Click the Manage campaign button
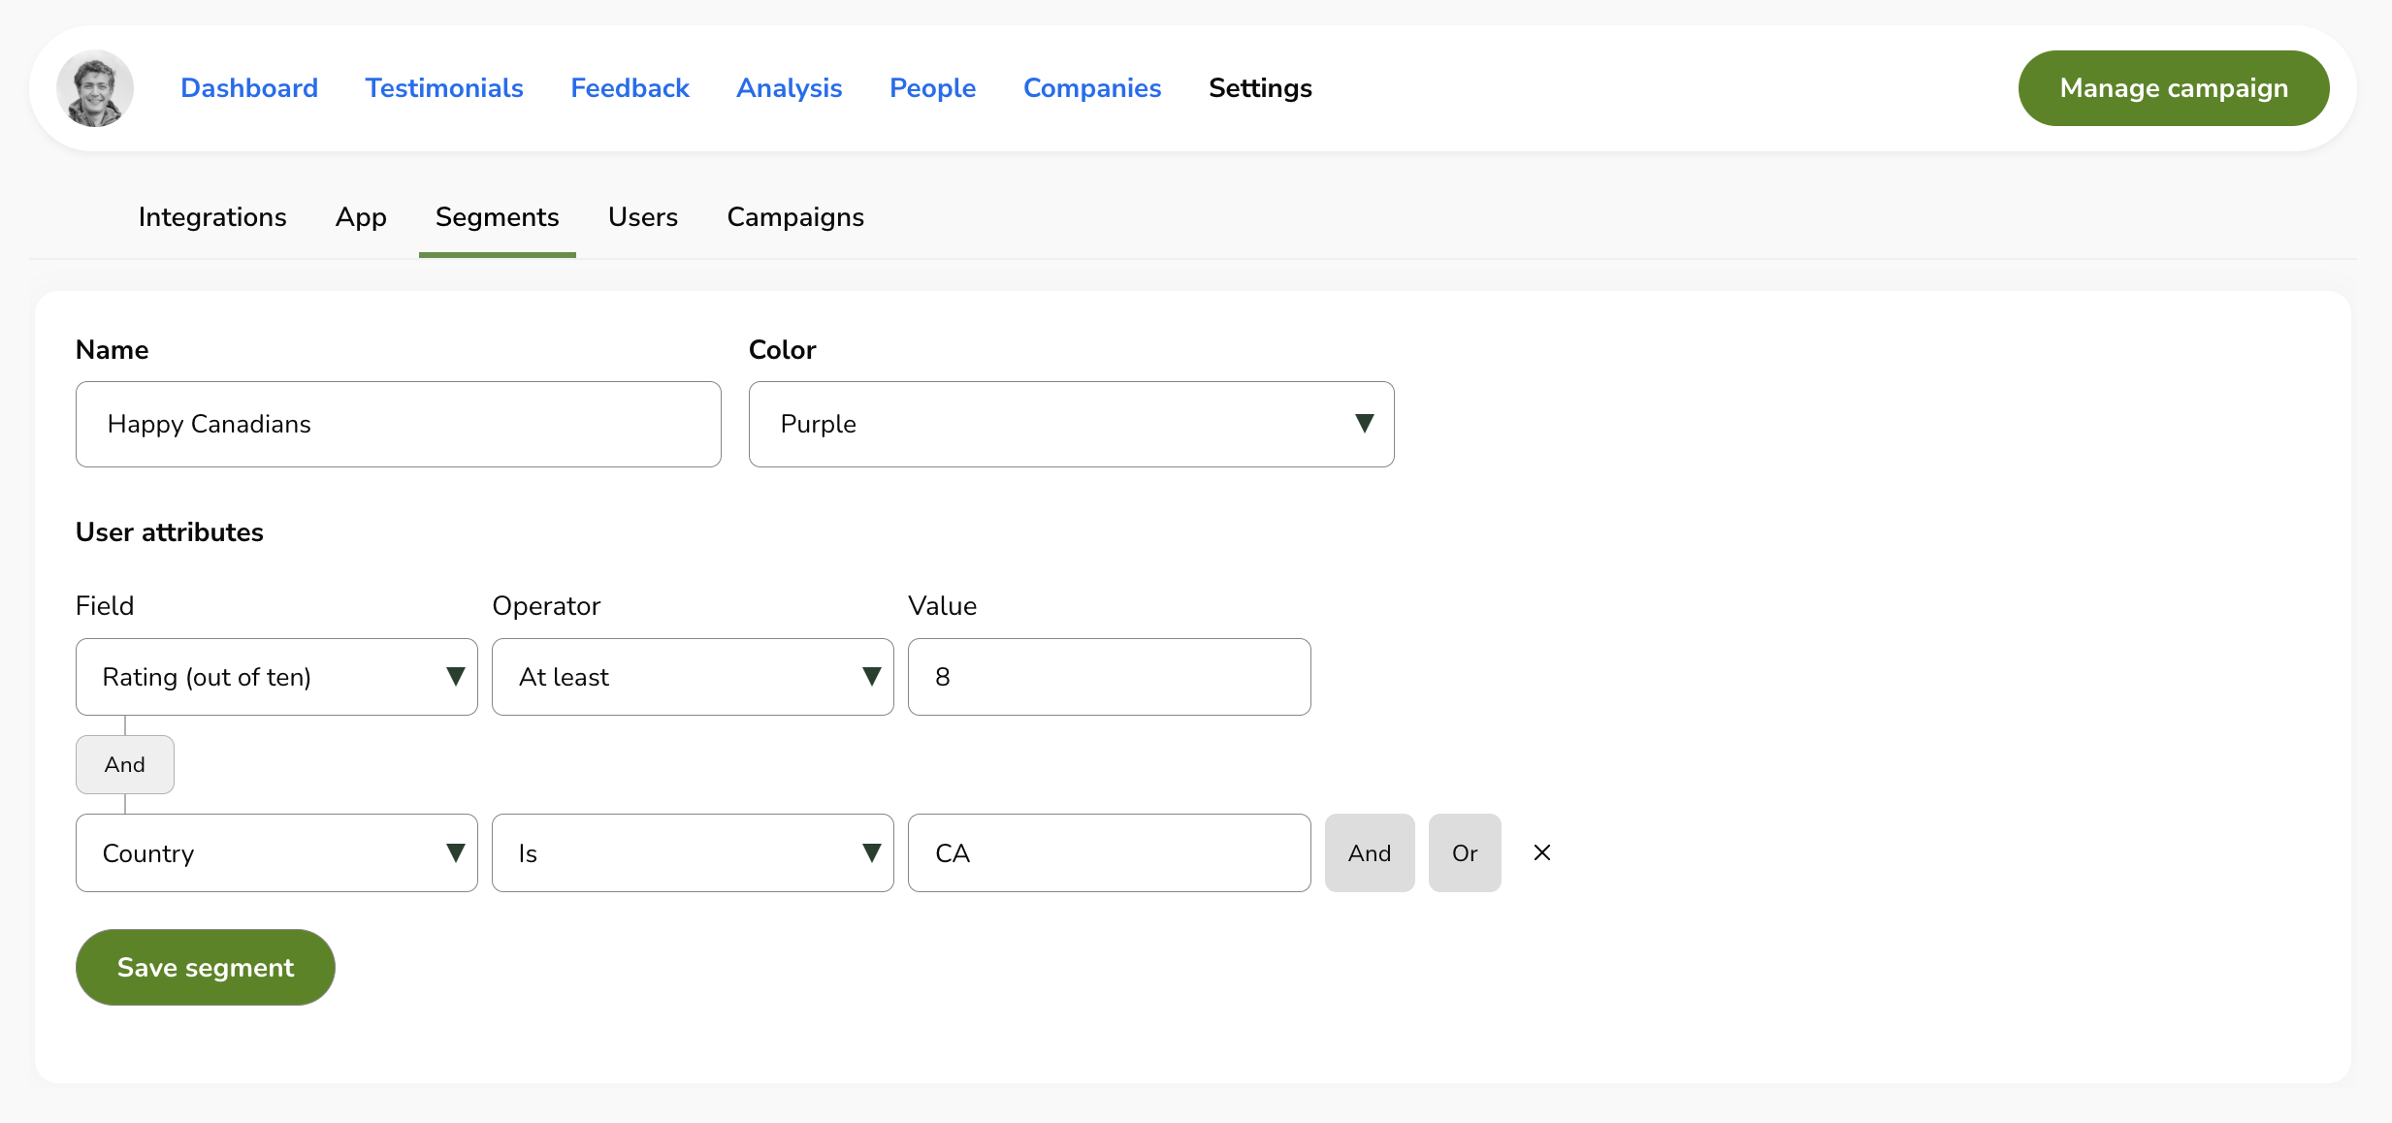Viewport: 2392px width, 1123px height. 2174,87
